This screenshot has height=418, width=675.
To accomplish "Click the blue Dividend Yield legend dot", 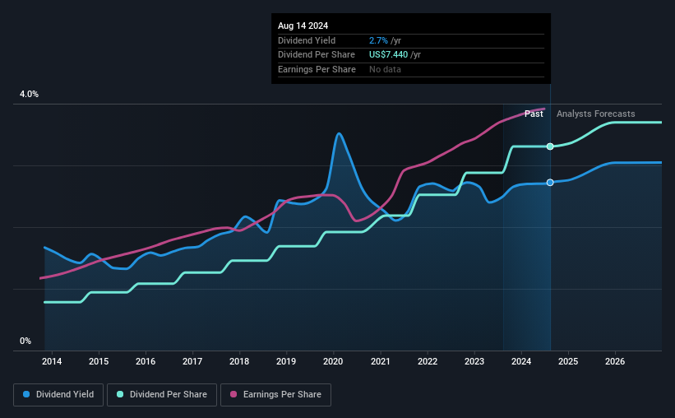I will [x=26, y=394].
